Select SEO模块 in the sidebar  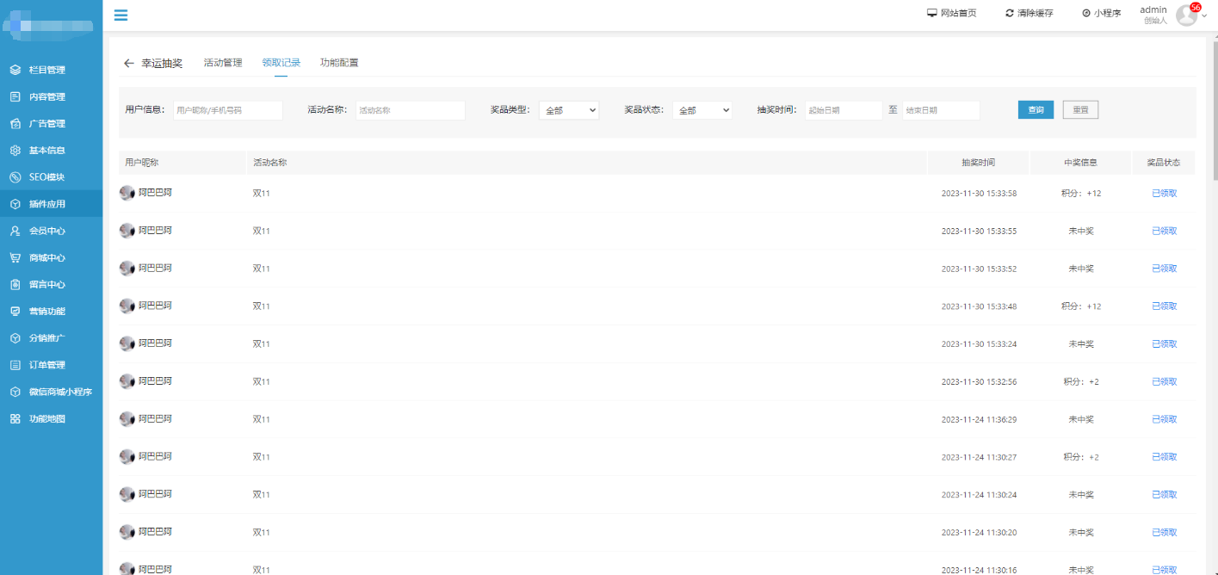click(47, 177)
